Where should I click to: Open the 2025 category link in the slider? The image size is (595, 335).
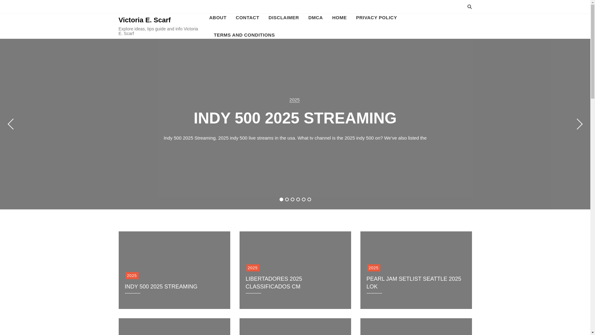294,100
